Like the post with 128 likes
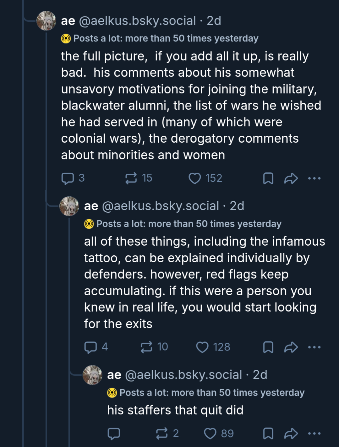339x447 pixels. (202, 347)
